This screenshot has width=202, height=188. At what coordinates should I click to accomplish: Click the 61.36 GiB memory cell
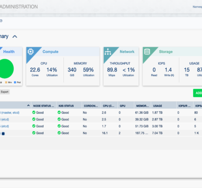(142, 113)
